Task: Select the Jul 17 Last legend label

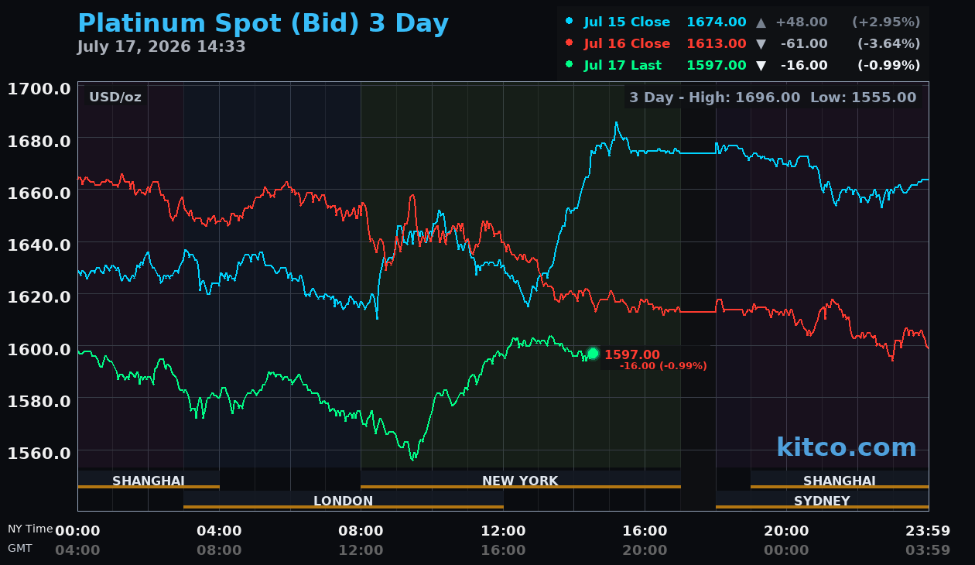Action: coord(623,65)
